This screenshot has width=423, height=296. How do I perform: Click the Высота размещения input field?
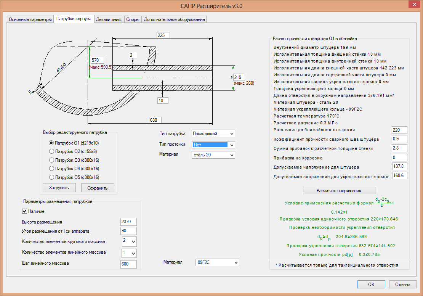point(128,222)
